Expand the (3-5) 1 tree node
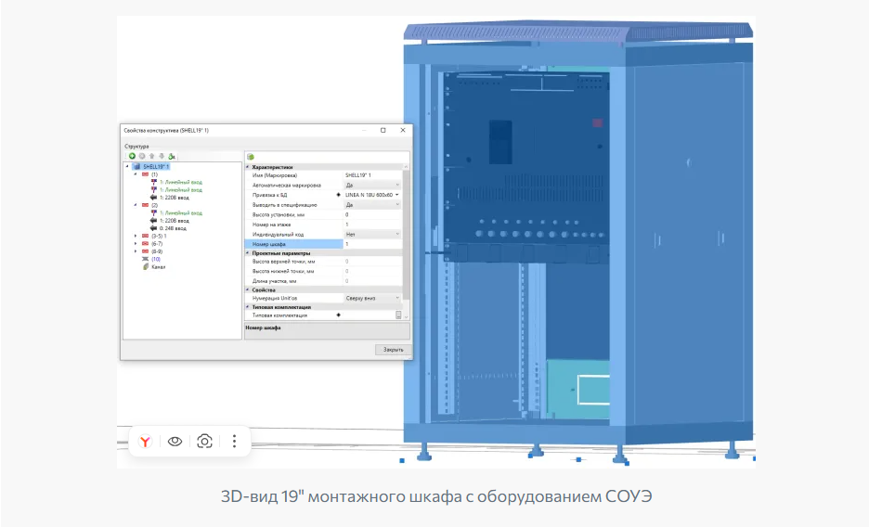This screenshot has height=527, width=869. [136, 236]
